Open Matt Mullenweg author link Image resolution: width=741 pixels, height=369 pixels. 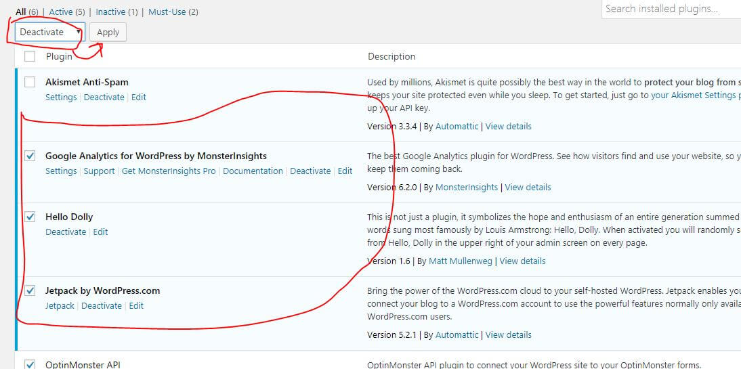coord(461,261)
